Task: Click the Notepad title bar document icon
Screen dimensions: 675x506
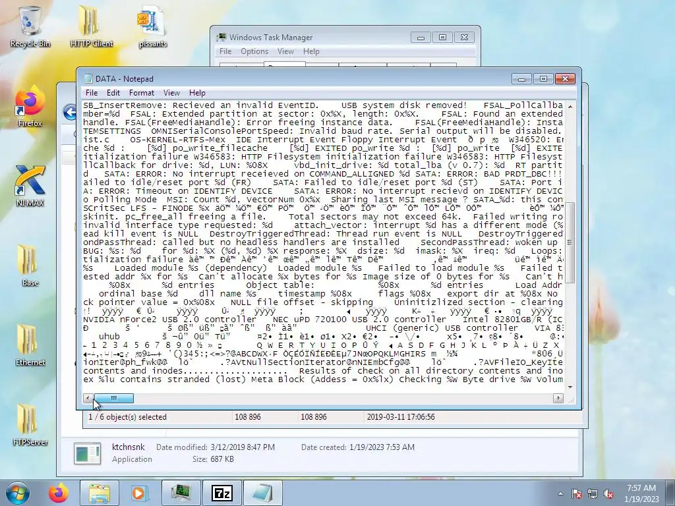Action: (x=88, y=78)
